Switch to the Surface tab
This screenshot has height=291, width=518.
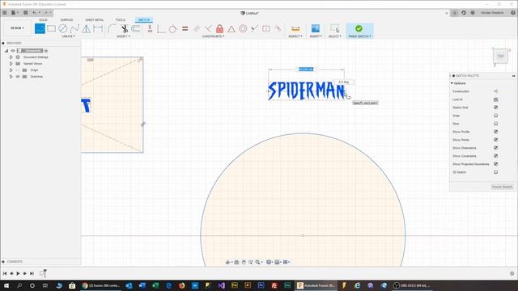point(66,19)
